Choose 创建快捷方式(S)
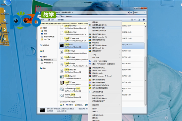This screenshot has width=182, height=121. tap(98, 115)
